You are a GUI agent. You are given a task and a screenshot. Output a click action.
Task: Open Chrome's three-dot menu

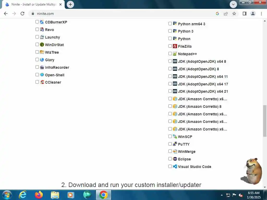[x=261, y=14]
